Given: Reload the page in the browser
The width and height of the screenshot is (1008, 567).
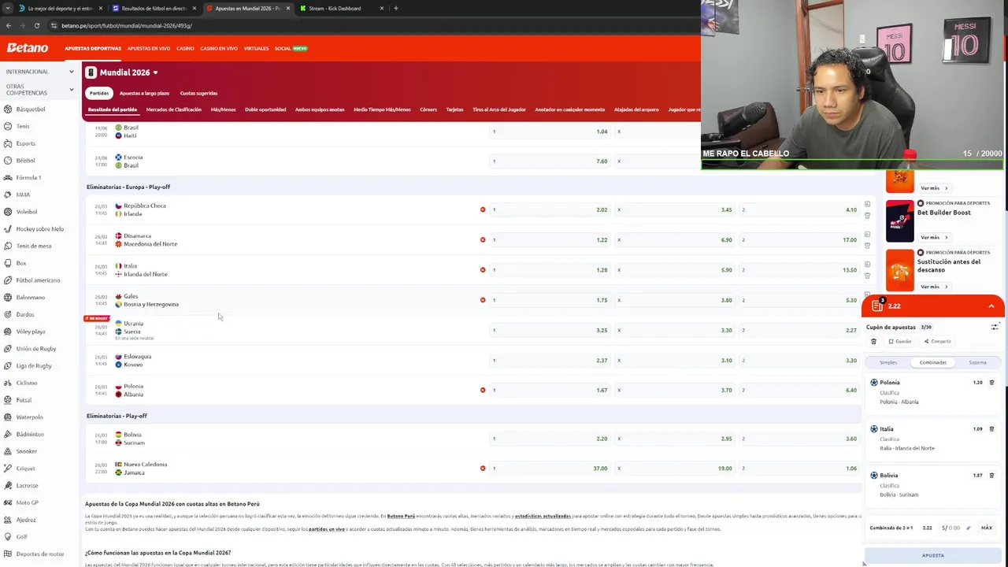Looking at the screenshot, I should pos(36,25).
